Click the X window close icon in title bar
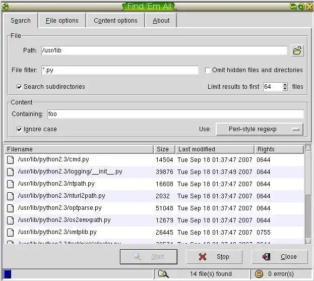 308,7
